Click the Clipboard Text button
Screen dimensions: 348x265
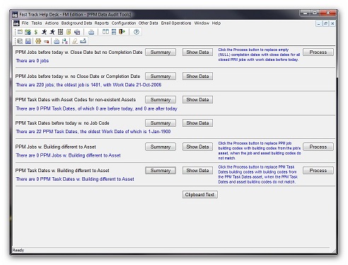[x=199, y=195]
